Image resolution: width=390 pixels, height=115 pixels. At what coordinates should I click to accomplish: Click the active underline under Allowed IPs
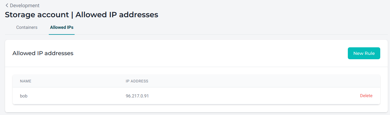[62, 34]
